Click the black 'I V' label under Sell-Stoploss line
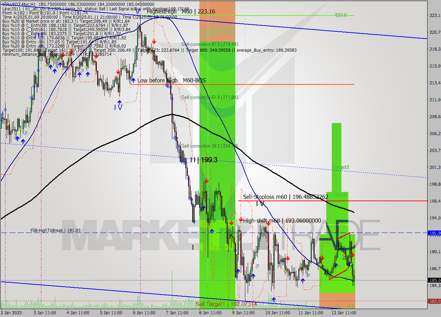The width and height of the screenshot is (441, 317). (260, 204)
